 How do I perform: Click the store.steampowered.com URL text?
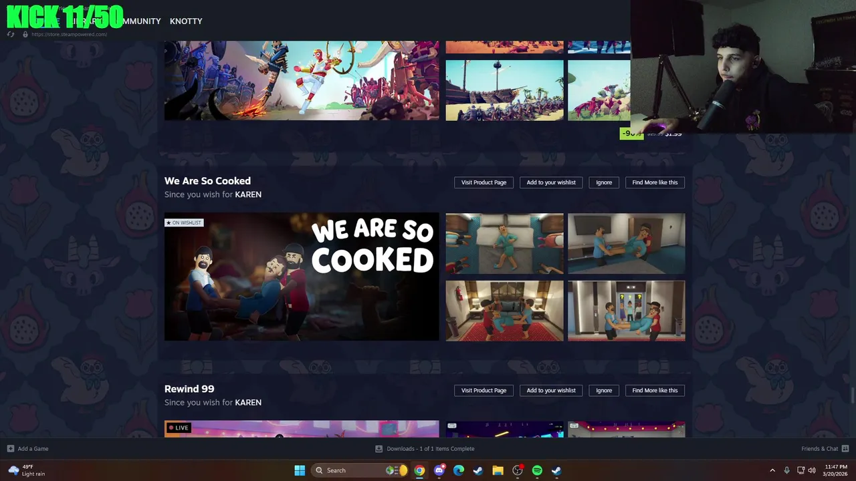click(69, 34)
